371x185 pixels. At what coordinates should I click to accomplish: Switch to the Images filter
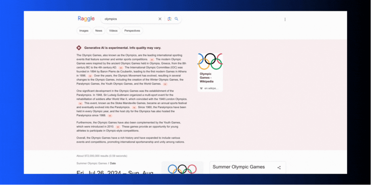click(x=84, y=31)
